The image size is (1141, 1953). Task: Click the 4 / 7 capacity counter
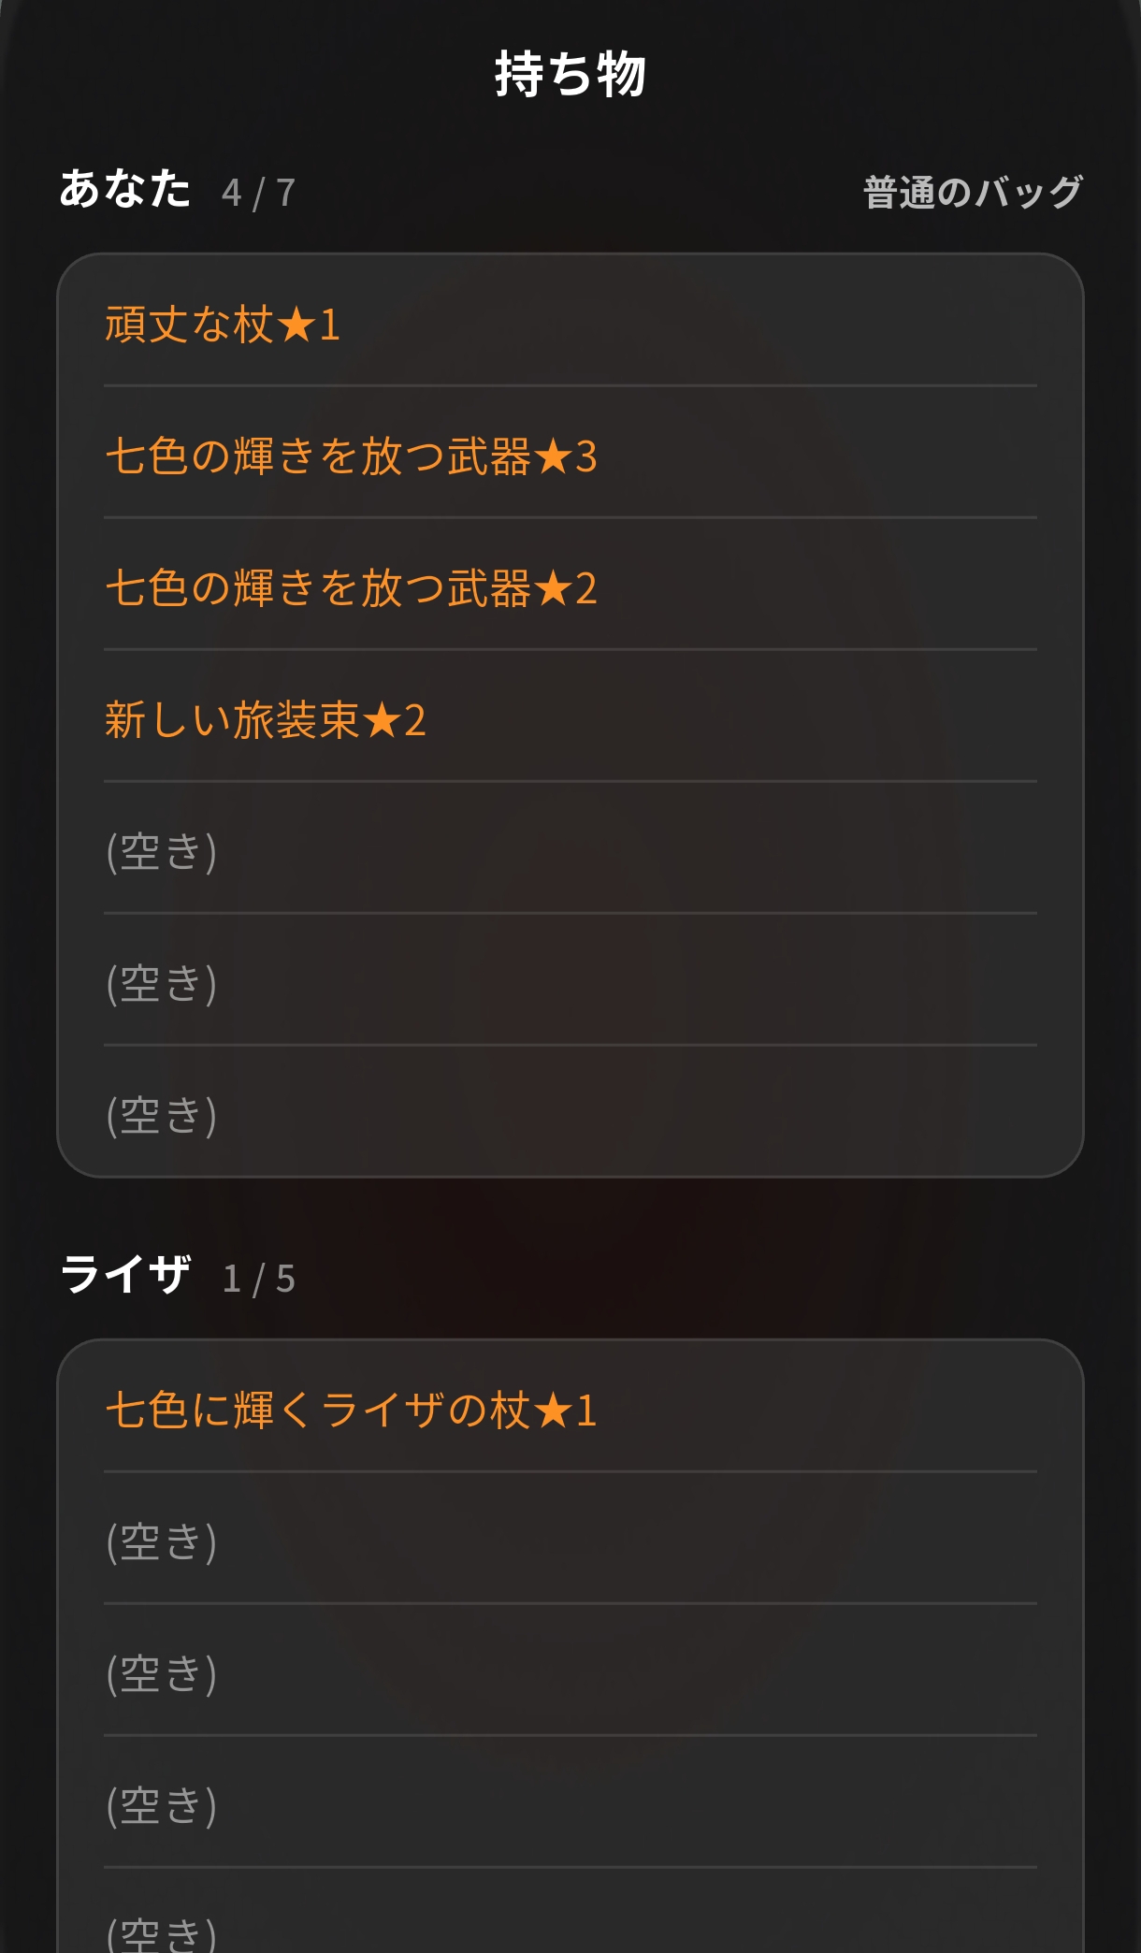[x=259, y=194]
